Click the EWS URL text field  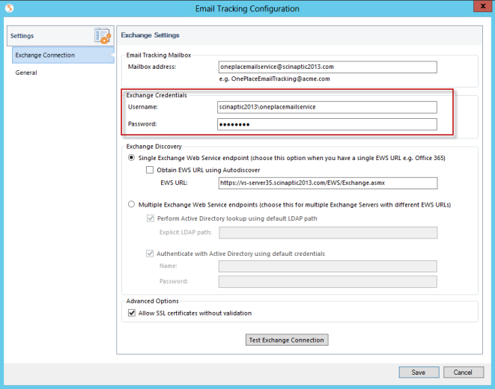pyautogui.click(x=327, y=183)
